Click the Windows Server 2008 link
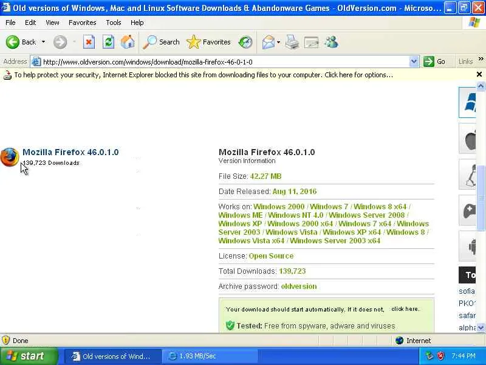 coord(367,215)
